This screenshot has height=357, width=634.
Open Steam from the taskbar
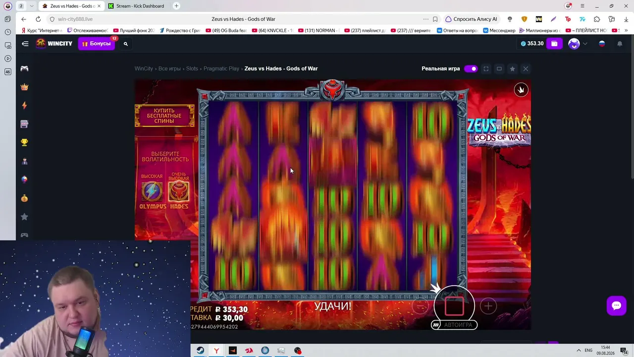(200, 351)
